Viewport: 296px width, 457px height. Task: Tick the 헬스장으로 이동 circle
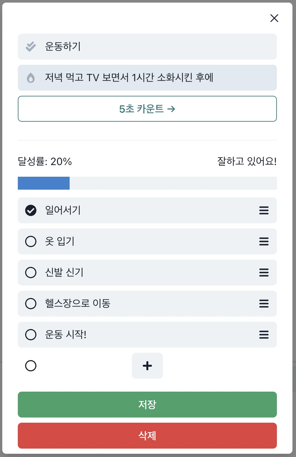coord(31,304)
